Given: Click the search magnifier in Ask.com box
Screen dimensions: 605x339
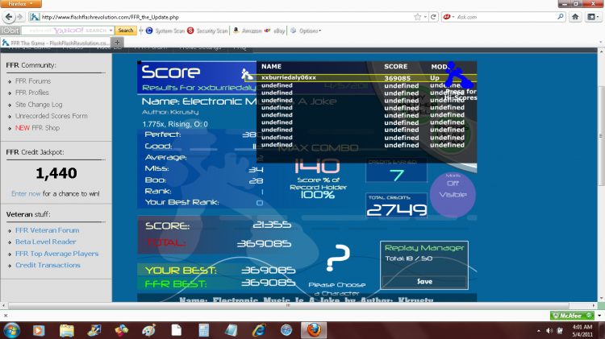Looking at the screenshot, I should pyautogui.click(x=561, y=17).
